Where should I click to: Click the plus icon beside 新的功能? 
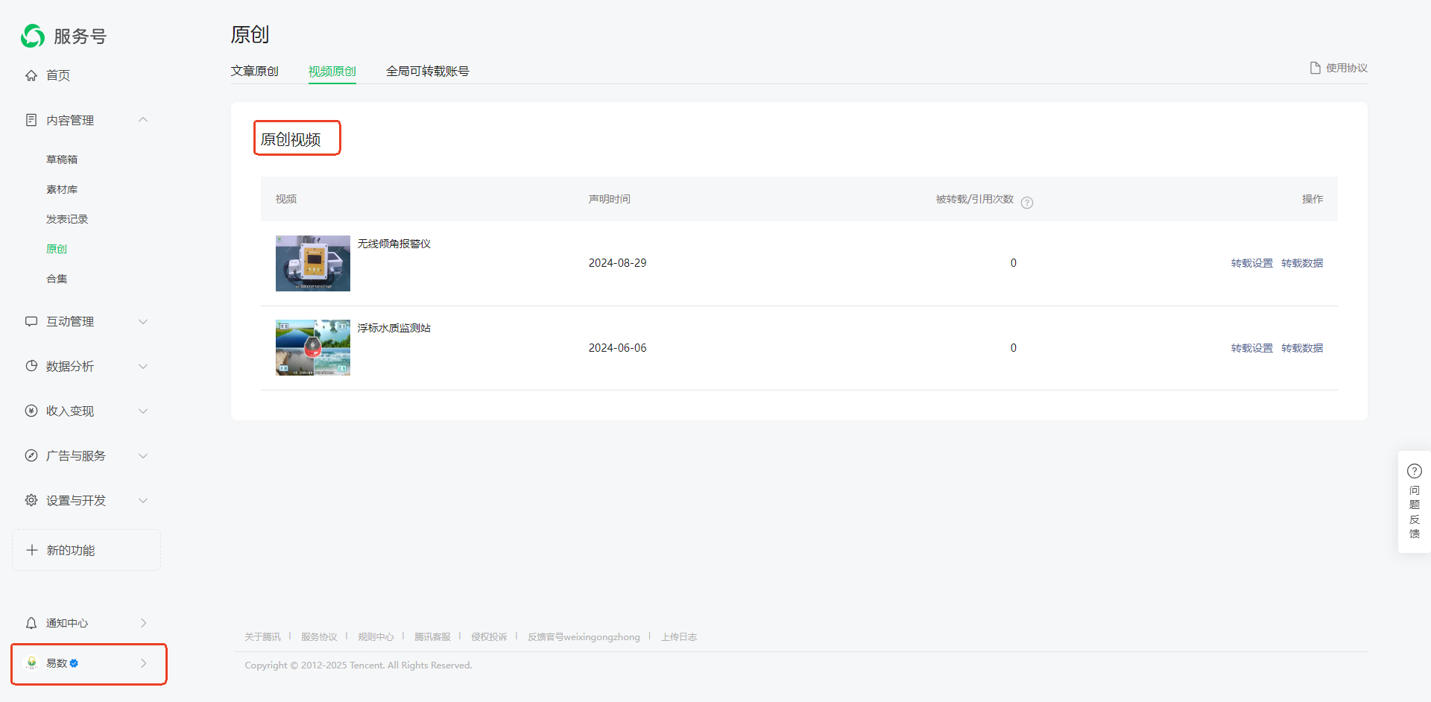pyautogui.click(x=32, y=550)
